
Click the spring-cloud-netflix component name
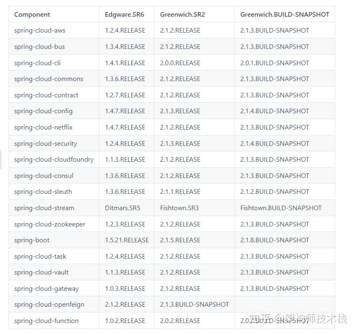pyautogui.click(x=44, y=127)
